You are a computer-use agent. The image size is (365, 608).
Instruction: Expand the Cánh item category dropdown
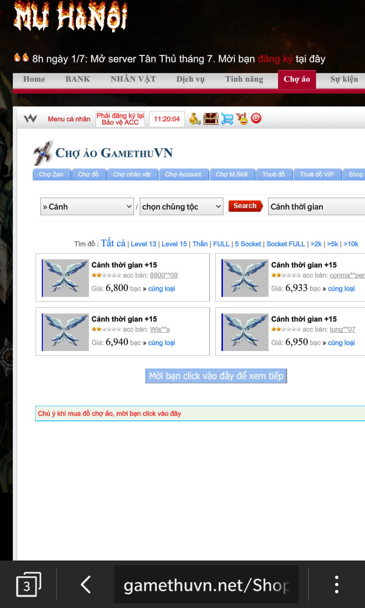click(x=87, y=207)
